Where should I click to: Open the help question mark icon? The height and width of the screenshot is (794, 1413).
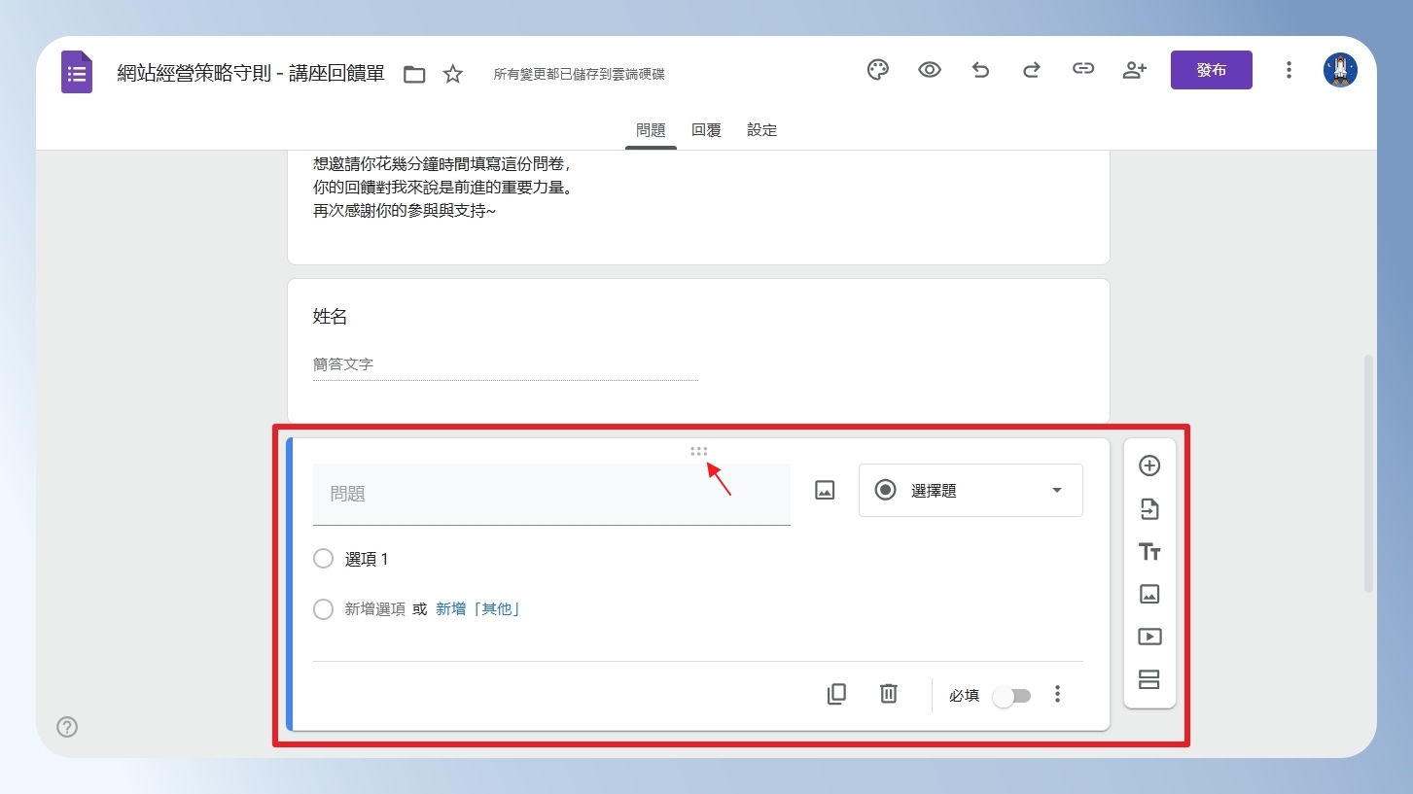pyautogui.click(x=67, y=727)
